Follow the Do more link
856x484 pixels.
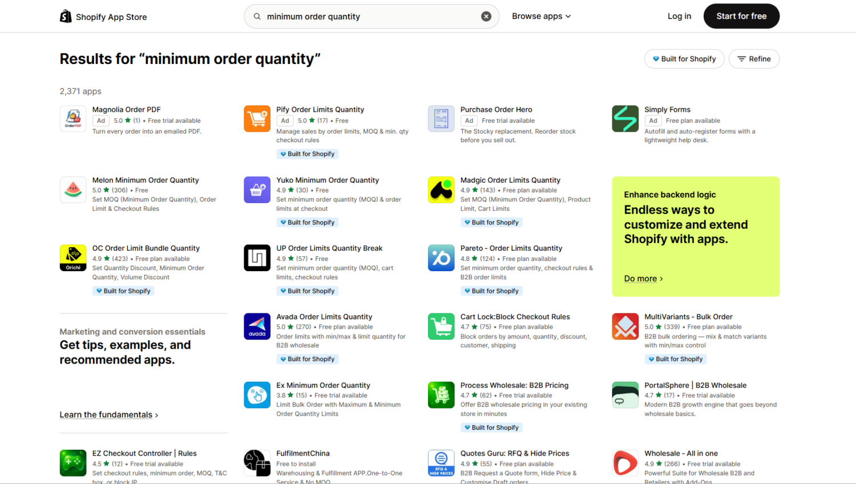tap(643, 279)
